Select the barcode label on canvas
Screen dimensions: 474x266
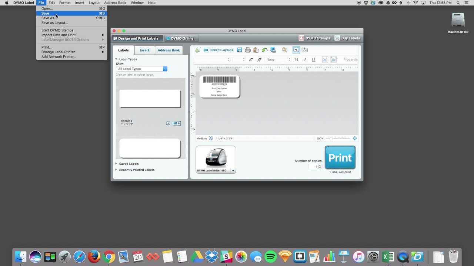click(x=220, y=86)
